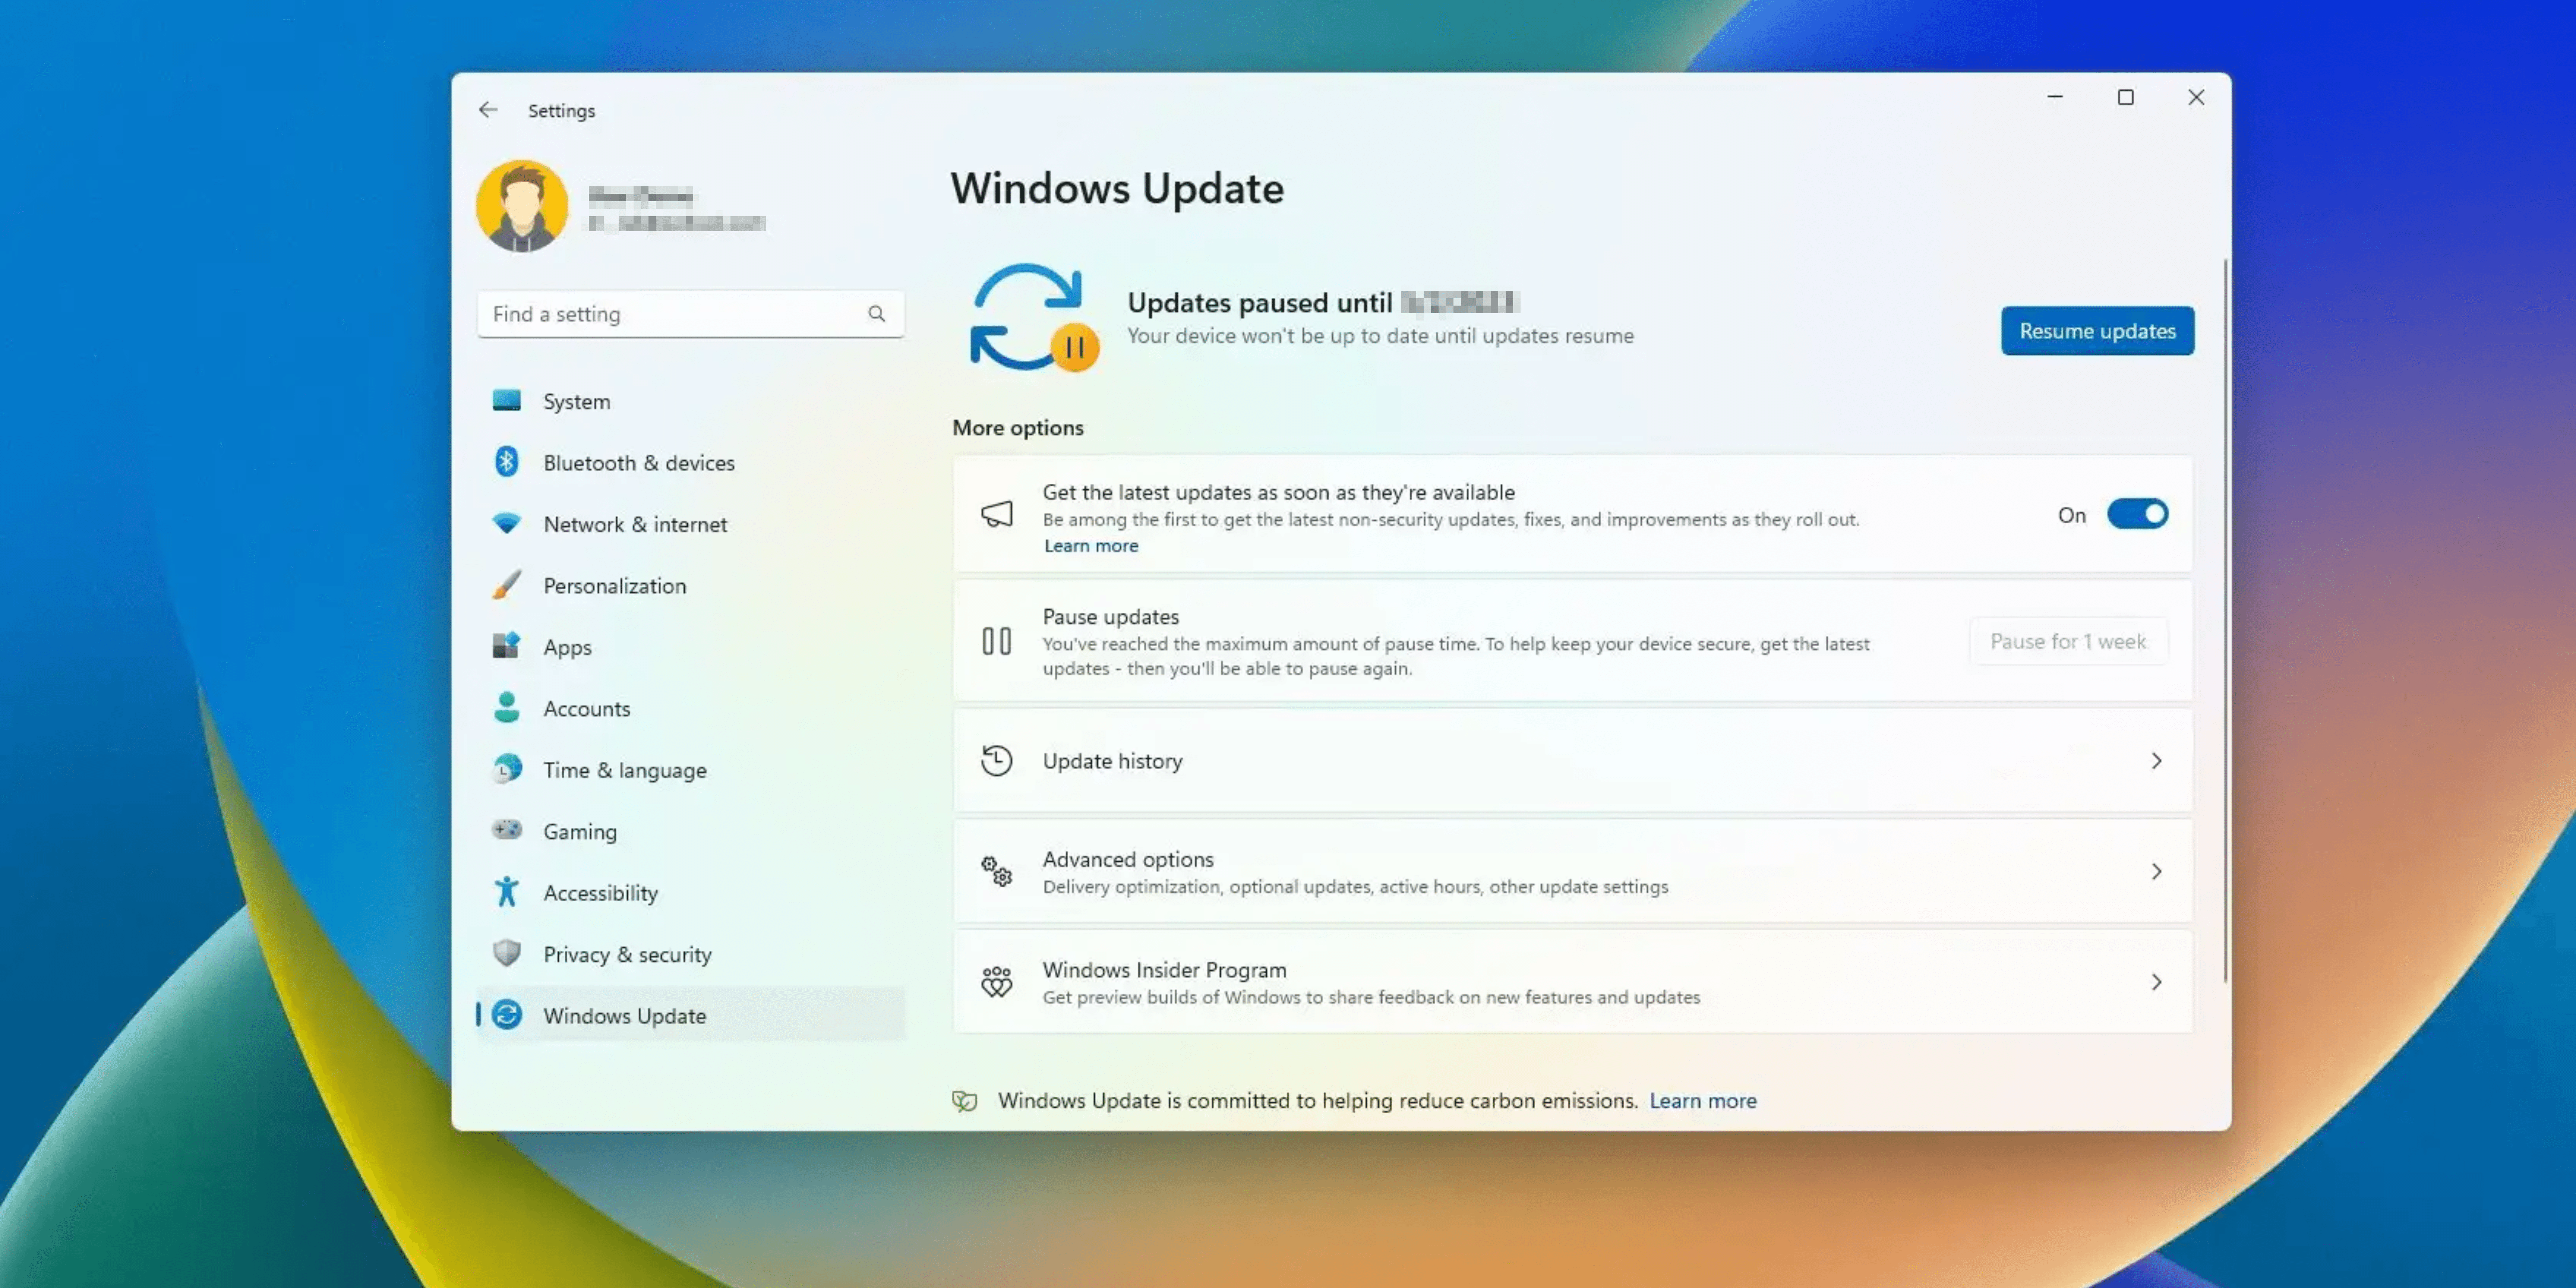Click the clock icon beside Update history

(x=997, y=761)
